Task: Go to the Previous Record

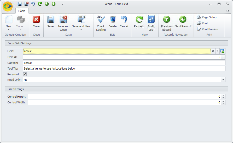Action: coord(167,23)
